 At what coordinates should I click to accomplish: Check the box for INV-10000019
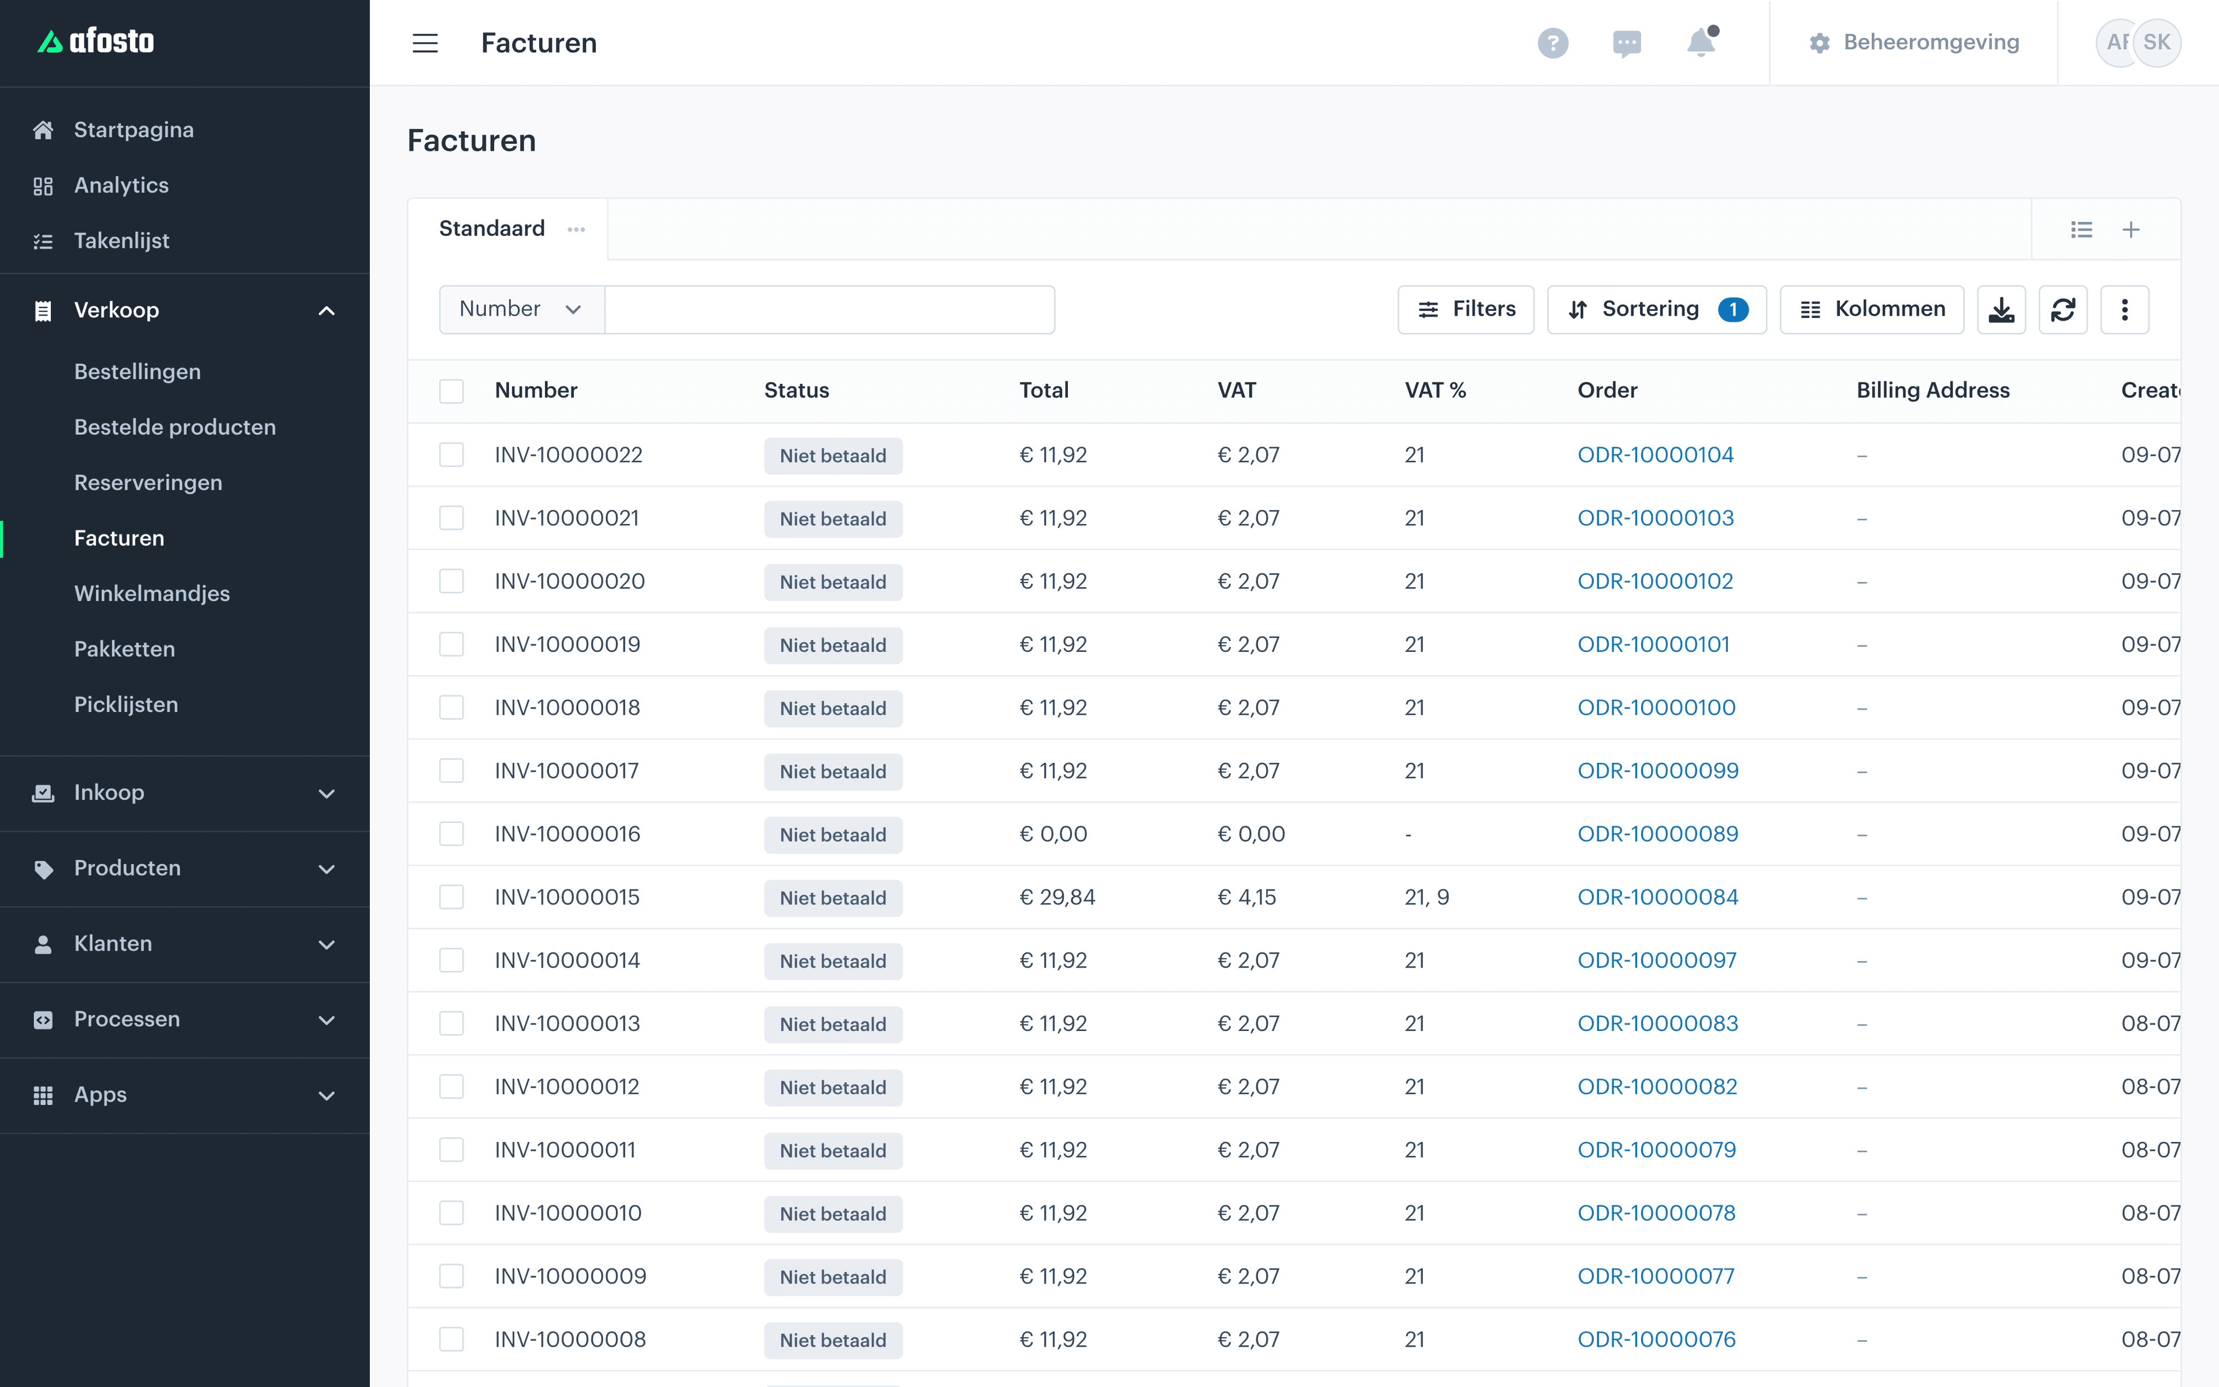[x=451, y=645]
